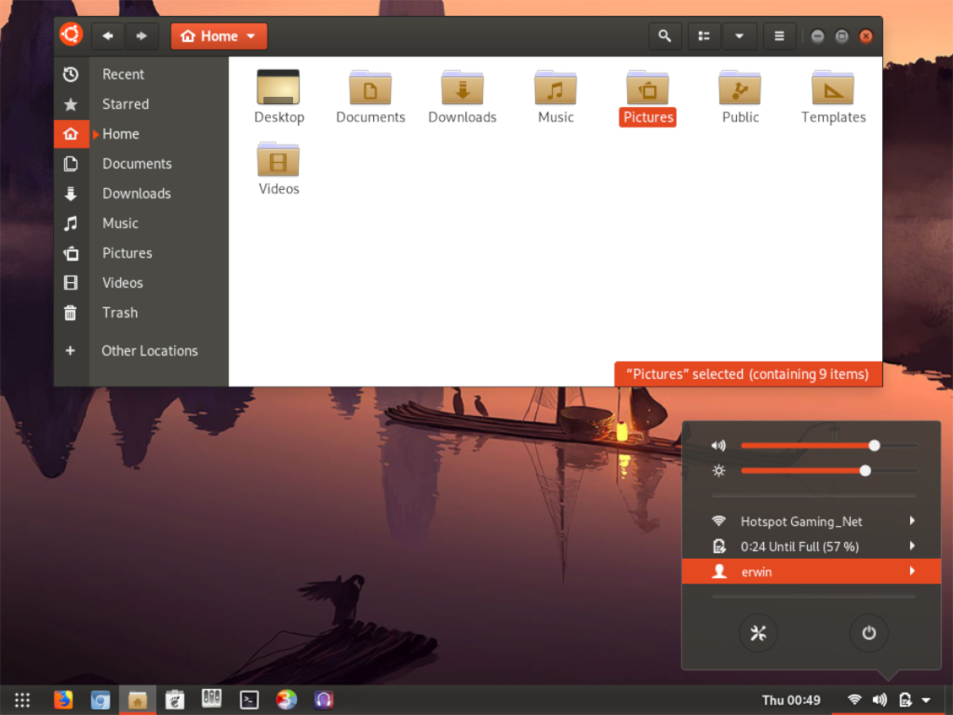This screenshot has height=715, width=953.
Task: Open the view options dropdown in the toolbar
Action: click(739, 35)
